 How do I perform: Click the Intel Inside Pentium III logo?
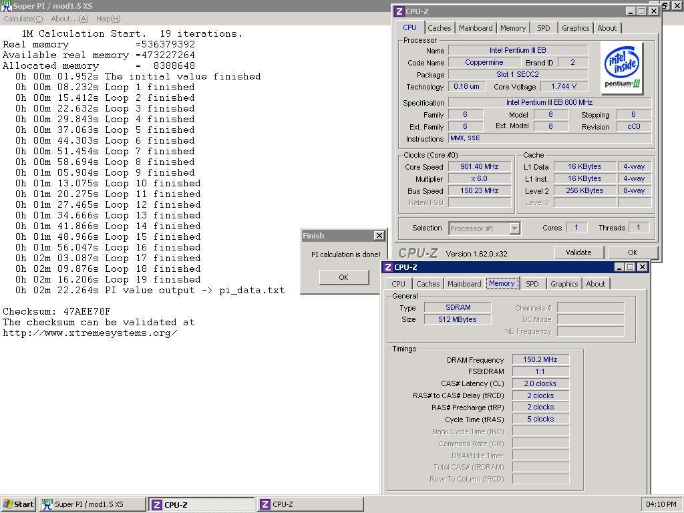(622, 67)
